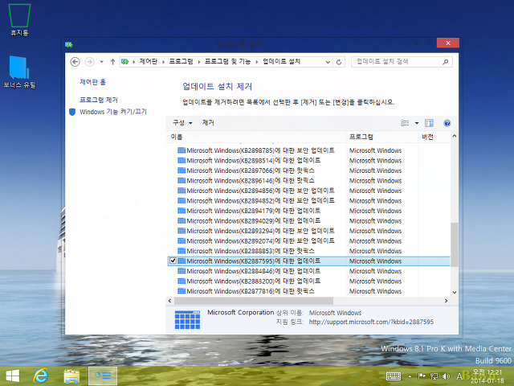Open the support.microsoft.com kbid=2887595 link
Image resolution: width=514 pixels, height=386 pixels.
pos(371,322)
